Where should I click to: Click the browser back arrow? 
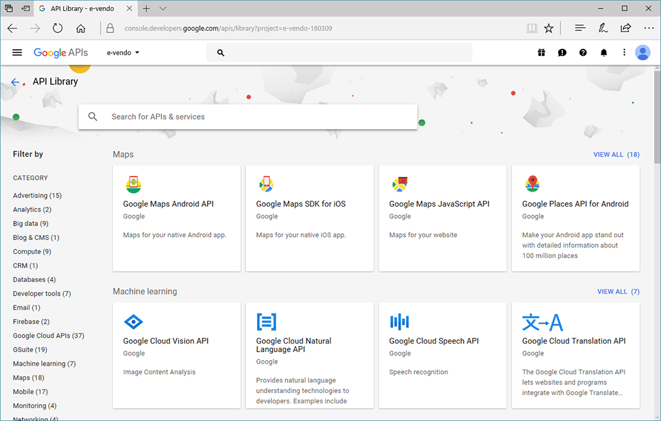point(12,28)
